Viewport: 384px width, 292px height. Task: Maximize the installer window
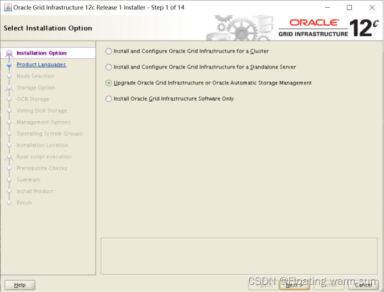tap(350, 8)
